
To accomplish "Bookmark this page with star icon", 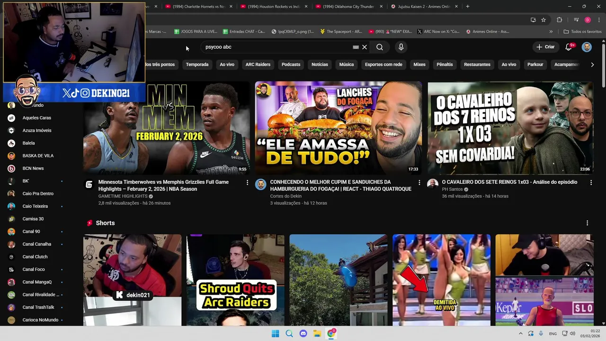I will point(544,20).
